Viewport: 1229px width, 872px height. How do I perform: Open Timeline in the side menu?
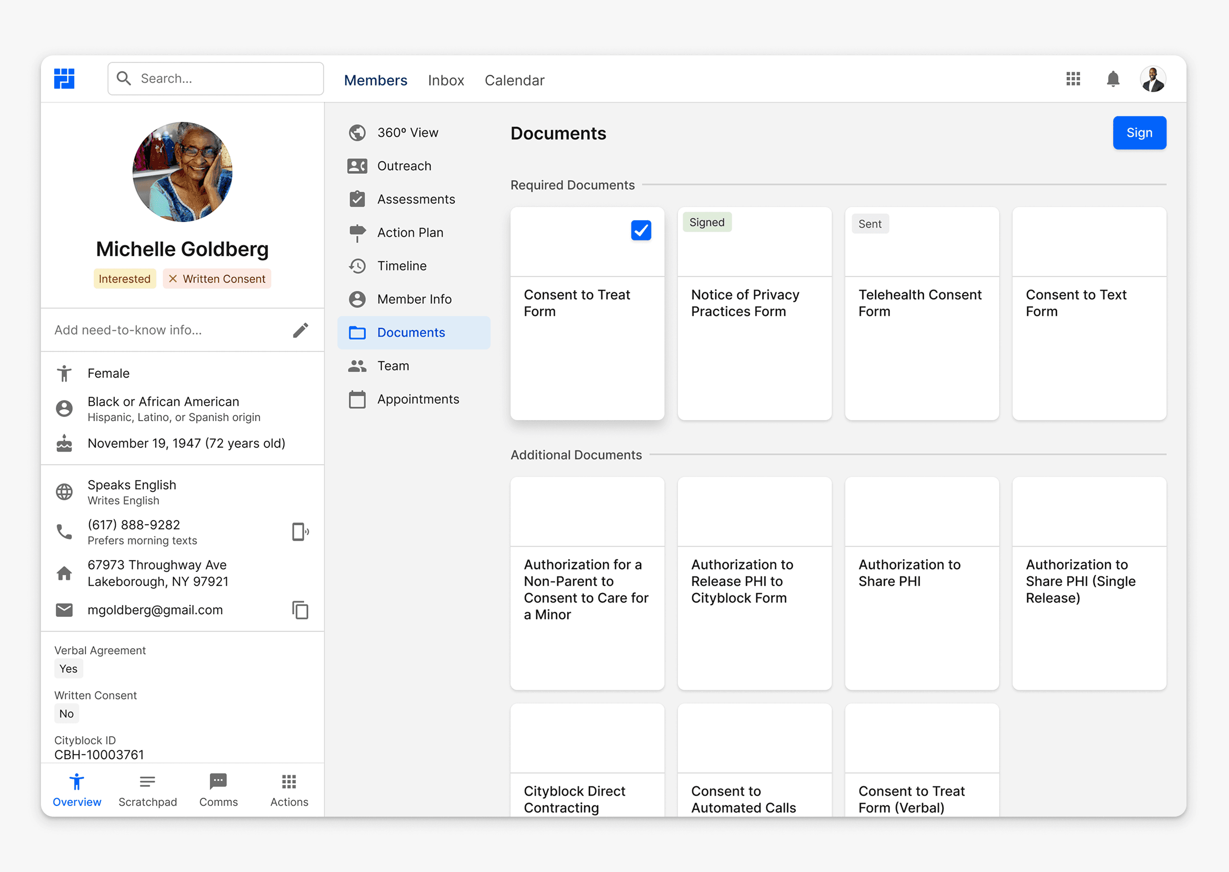tap(401, 266)
